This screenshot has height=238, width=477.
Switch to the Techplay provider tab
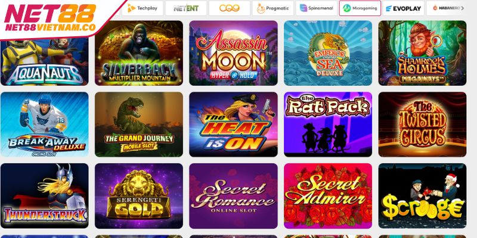coord(142,8)
